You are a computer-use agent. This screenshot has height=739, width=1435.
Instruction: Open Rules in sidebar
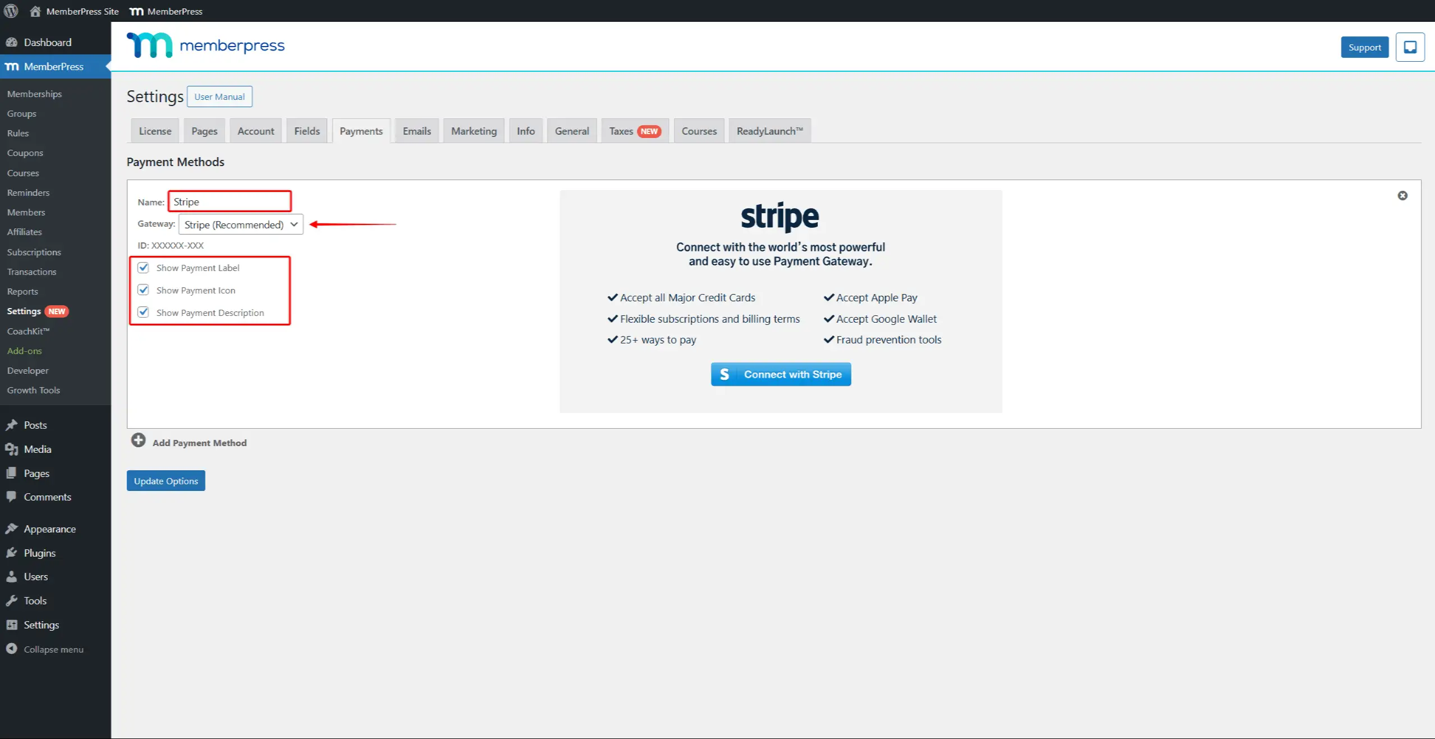tap(18, 133)
